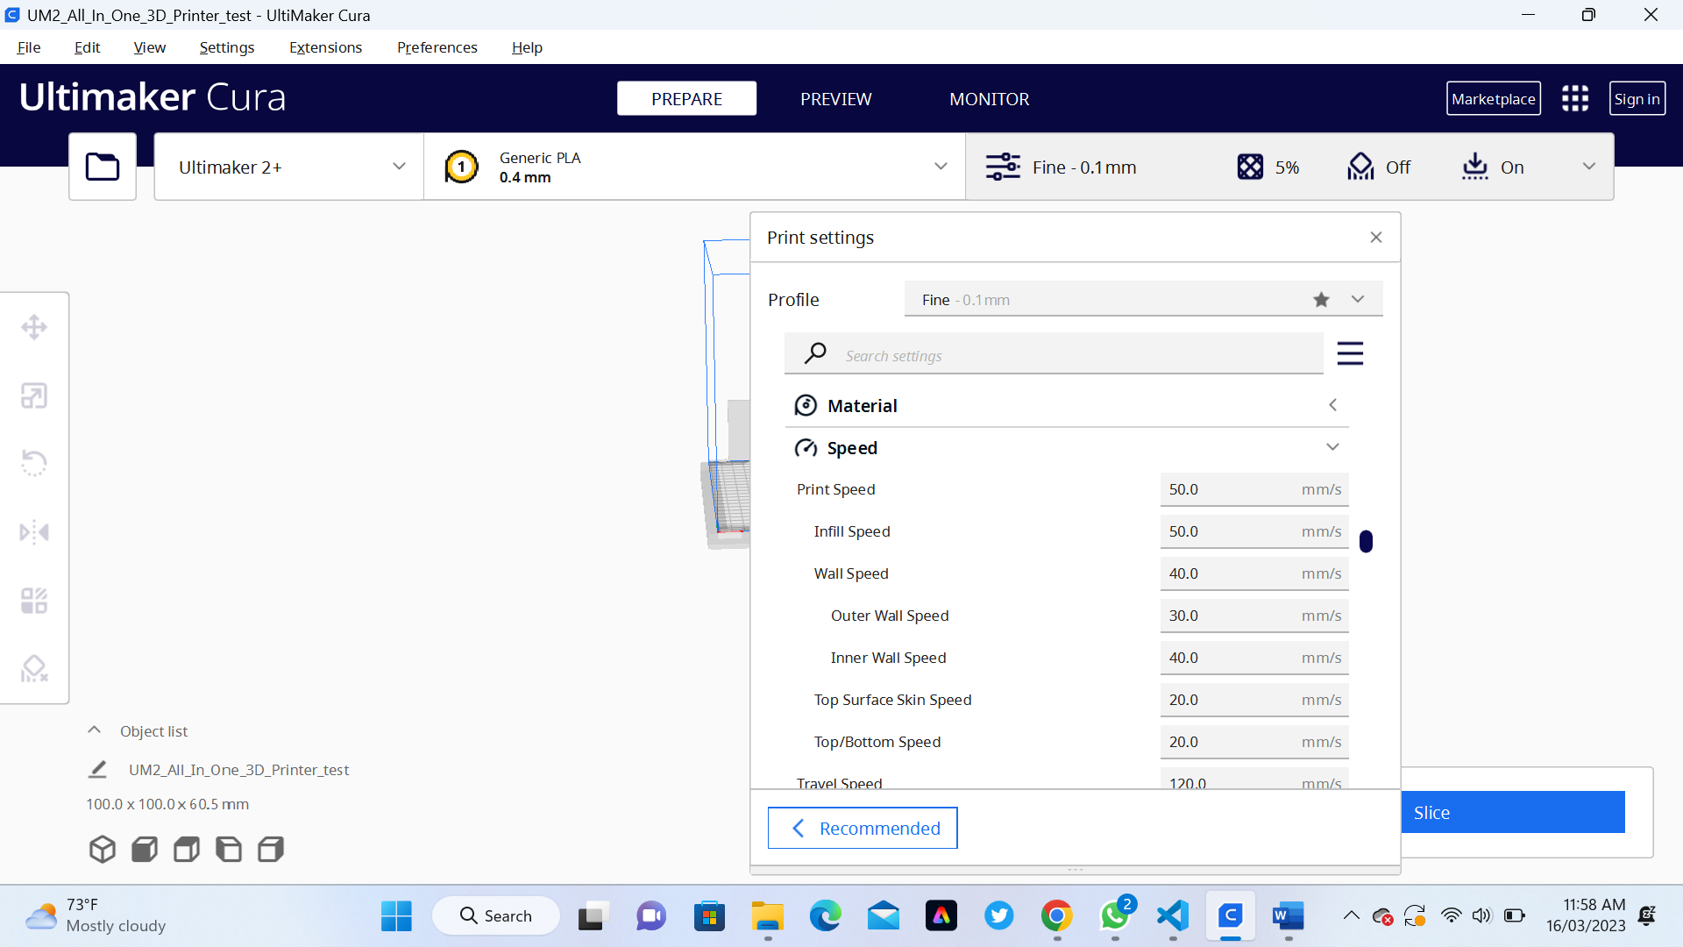The width and height of the screenshot is (1683, 947).
Task: Edit the Inner Wall Speed value field
Action: click(1253, 658)
